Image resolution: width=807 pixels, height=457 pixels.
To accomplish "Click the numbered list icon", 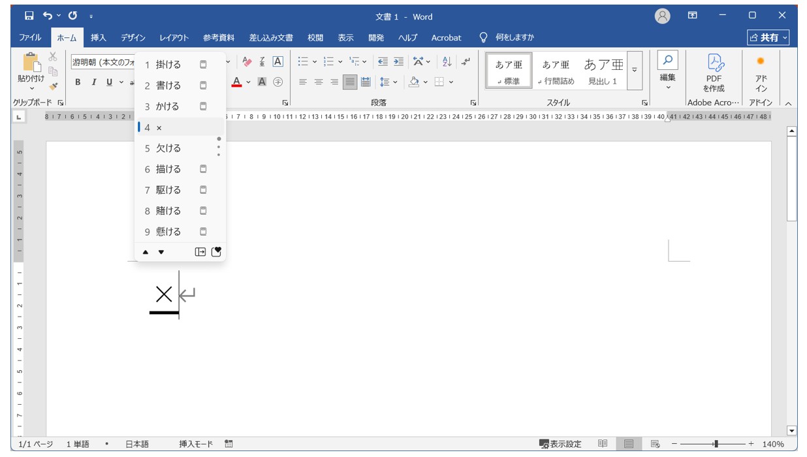I will [x=328, y=61].
